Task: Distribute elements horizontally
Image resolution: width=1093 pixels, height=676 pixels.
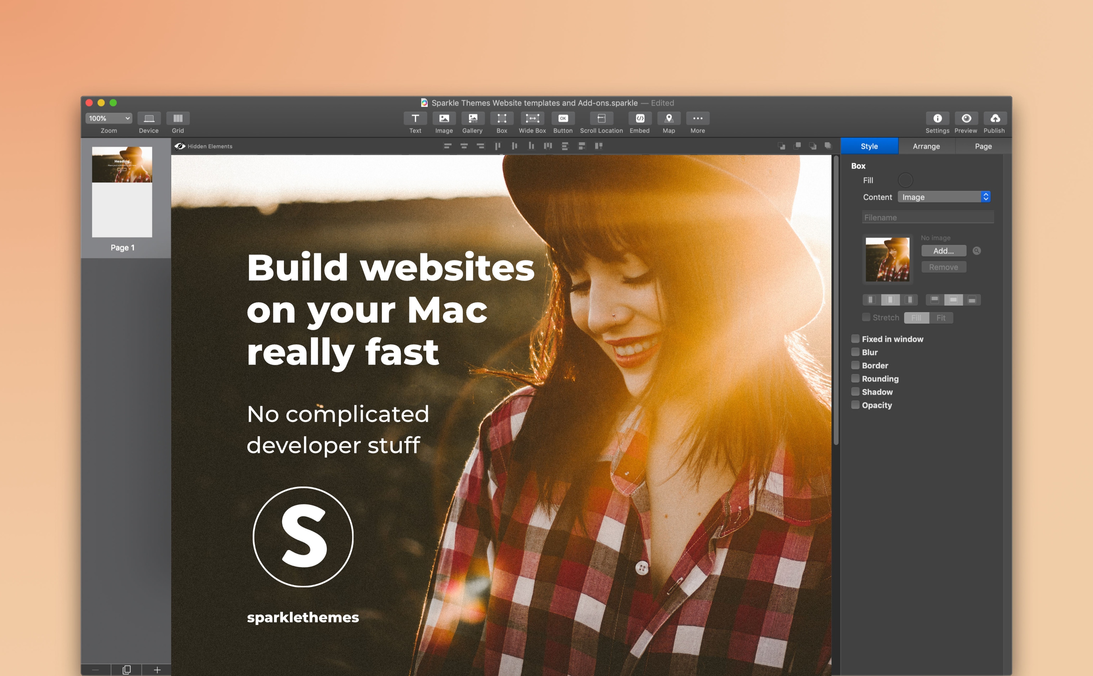Action: coord(548,146)
